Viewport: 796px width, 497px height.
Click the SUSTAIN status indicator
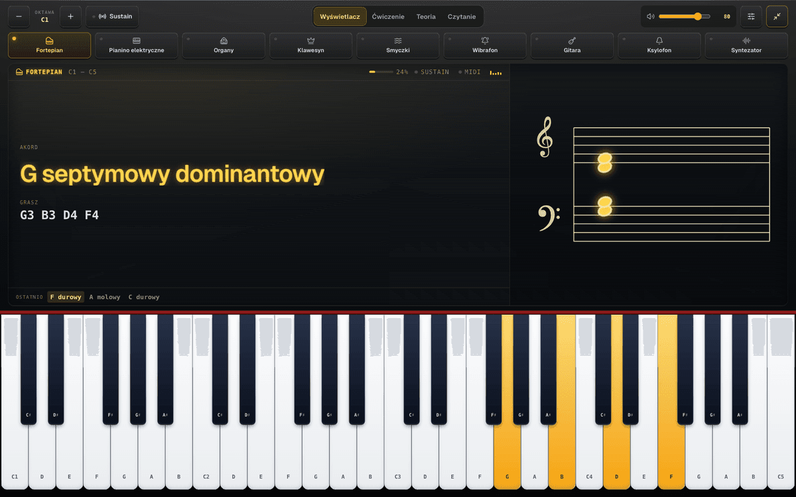[x=432, y=72]
